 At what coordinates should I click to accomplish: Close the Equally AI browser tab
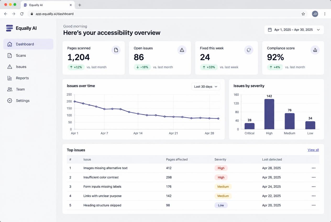click(x=71, y=5)
